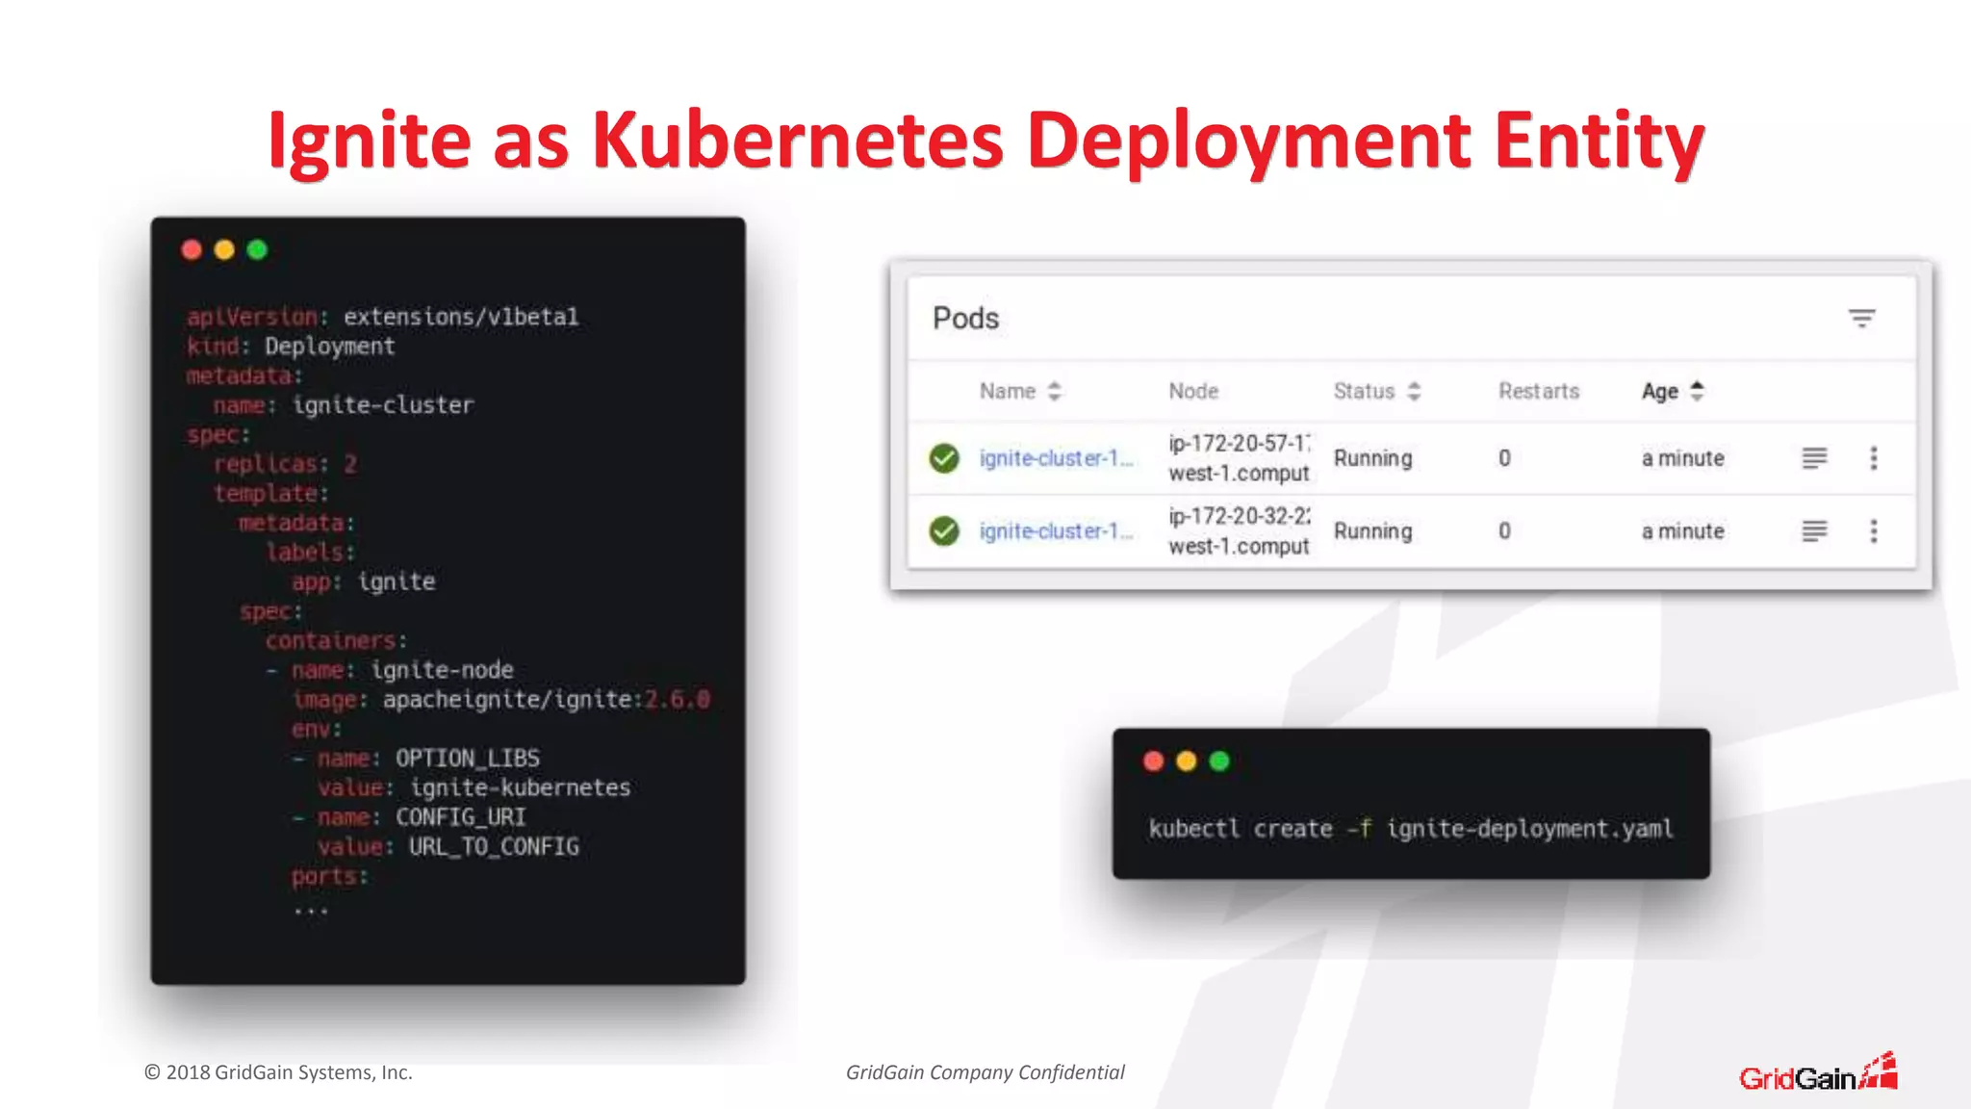The image size is (1971, 1109).
Task: Click green maximize dot in kubectl terminal window
Action: [1219, 761]
